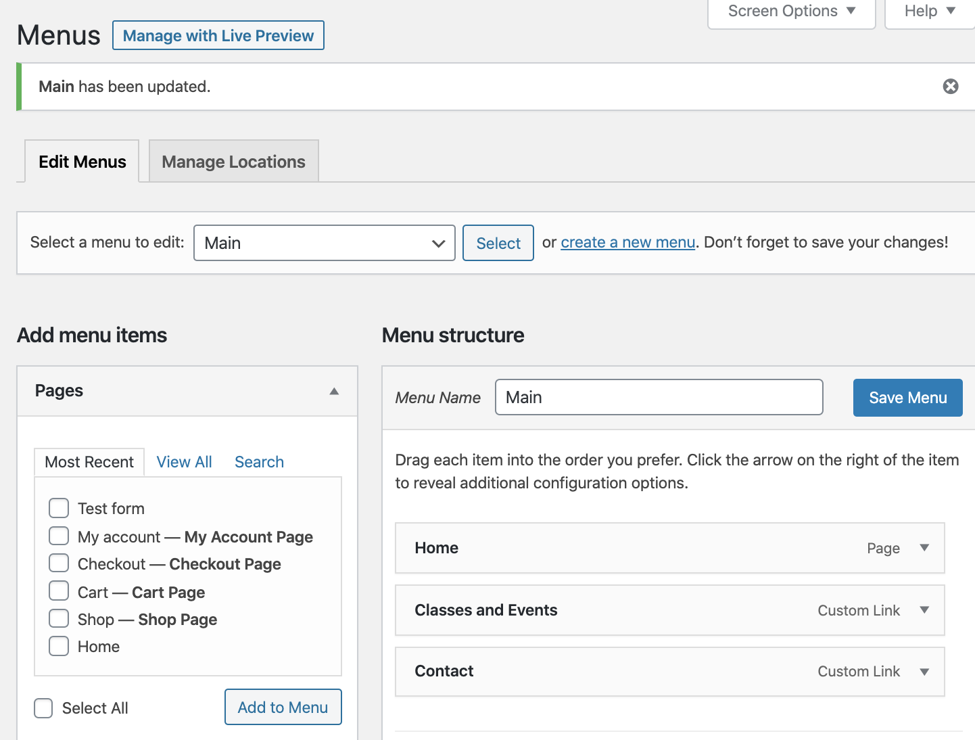This screenshot has width=975, height=740.
Task: Check the Test form page checkbox
Action: pos(59,508)
